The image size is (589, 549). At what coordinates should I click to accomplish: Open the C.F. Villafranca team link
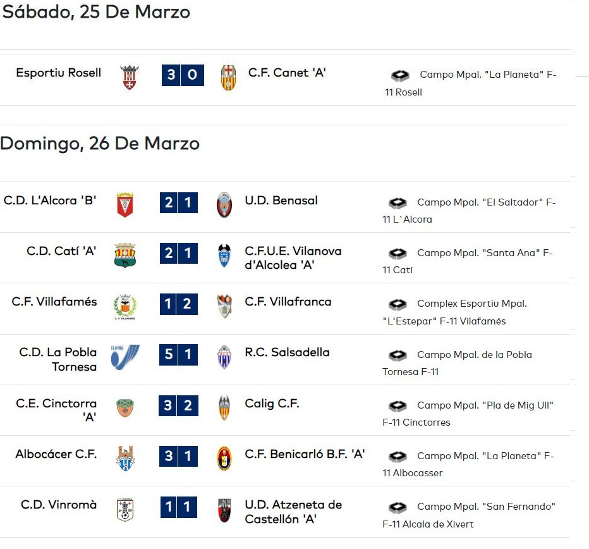click(288, 302)
